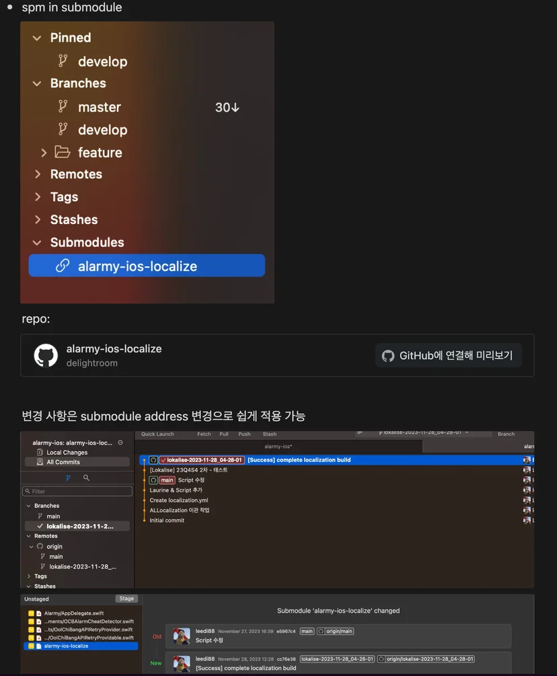This screenshot has width=557, height=676.
Task: Click lokalise-2023-11-28_04-28-01 branch tag in commit list
Action: tap(202, 460)
